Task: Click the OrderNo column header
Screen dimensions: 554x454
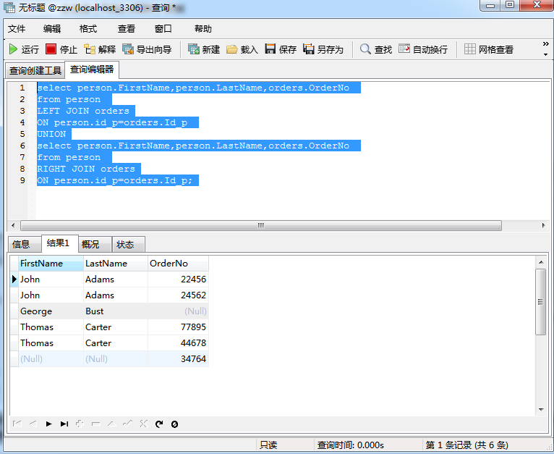Action: click(178, 264)
